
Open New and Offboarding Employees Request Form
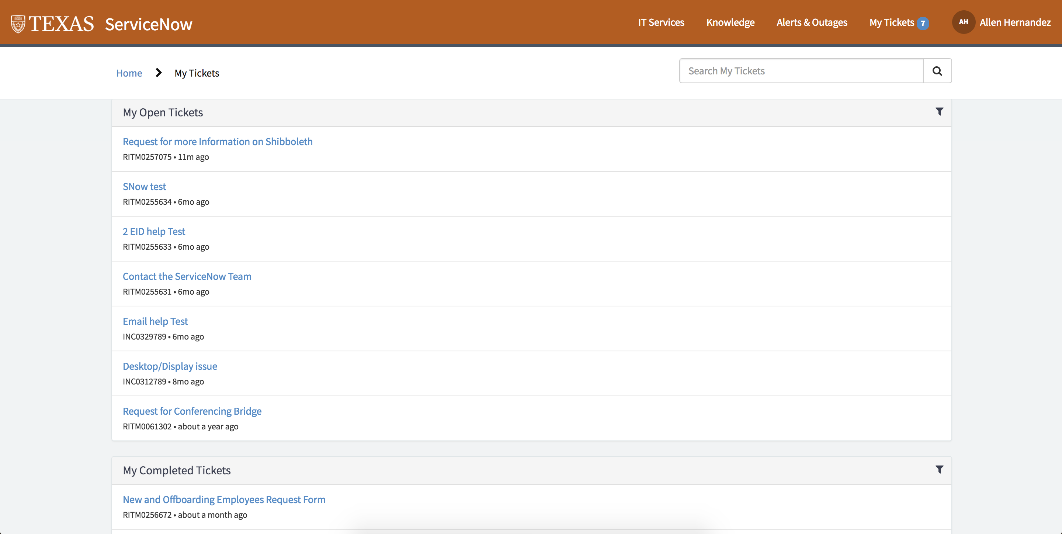pyautogui.click(x=224, y=499)
